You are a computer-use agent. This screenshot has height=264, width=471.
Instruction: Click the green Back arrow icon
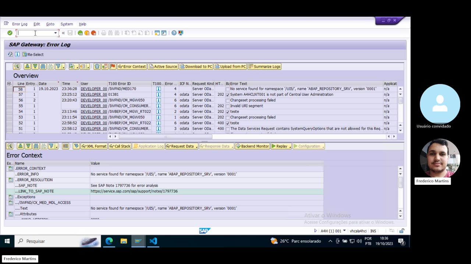coord(80,33)
